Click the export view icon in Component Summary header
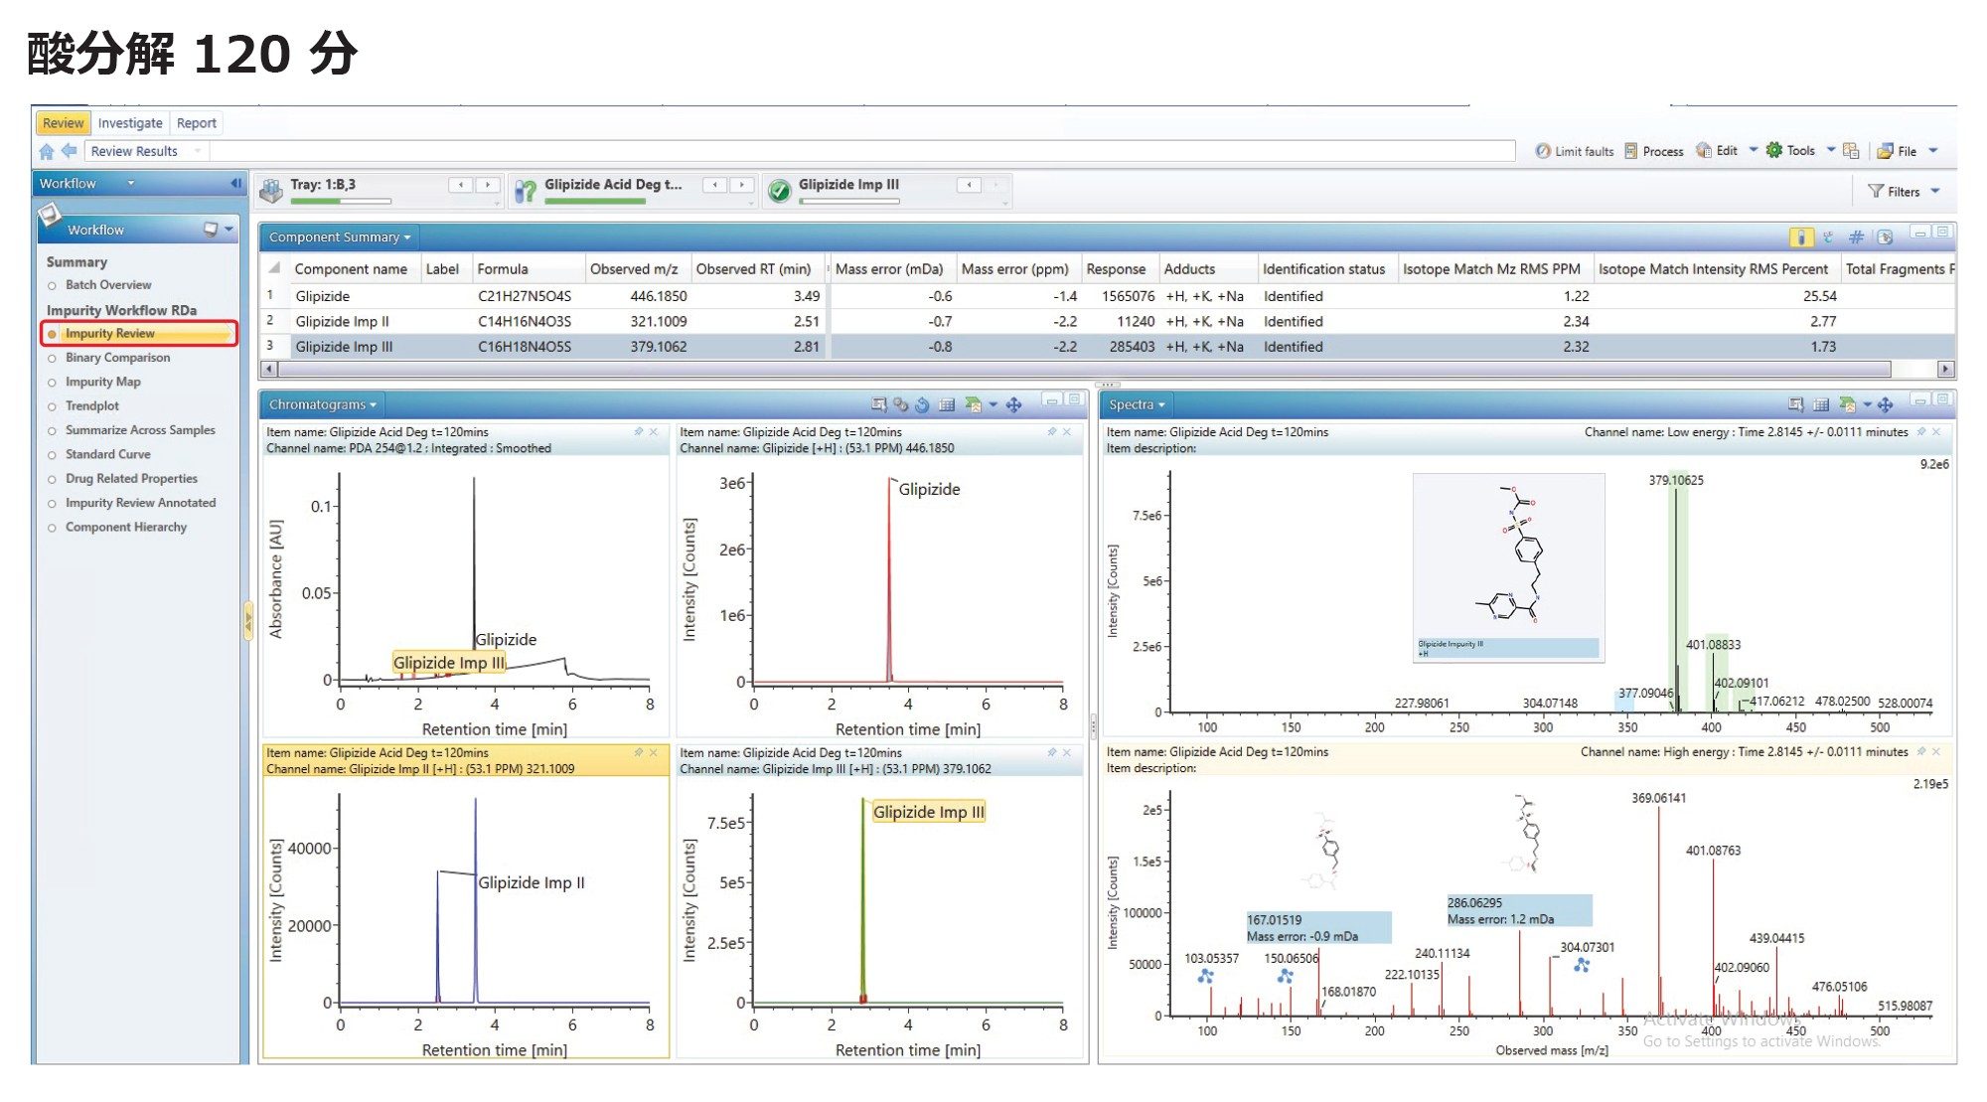 (x=1885, y=236)
